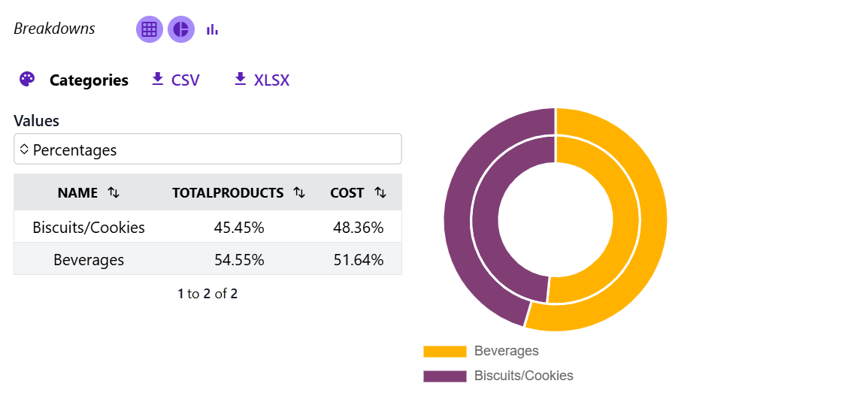Toggle the bar chart view icon
857x420 pixels.
click(213, 29)
